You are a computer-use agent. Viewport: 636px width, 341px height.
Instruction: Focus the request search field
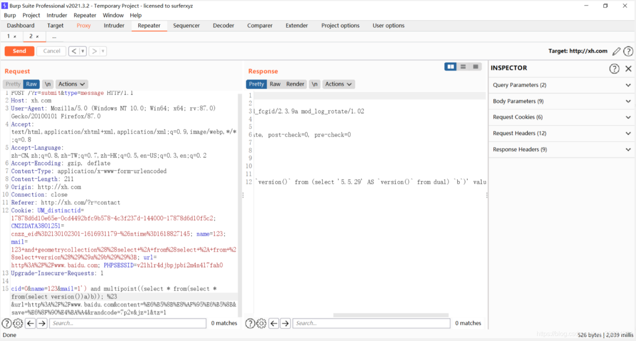pyautogui.click(x=128, y=324)
